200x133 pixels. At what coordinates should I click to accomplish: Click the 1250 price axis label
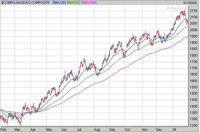point(193,125)
